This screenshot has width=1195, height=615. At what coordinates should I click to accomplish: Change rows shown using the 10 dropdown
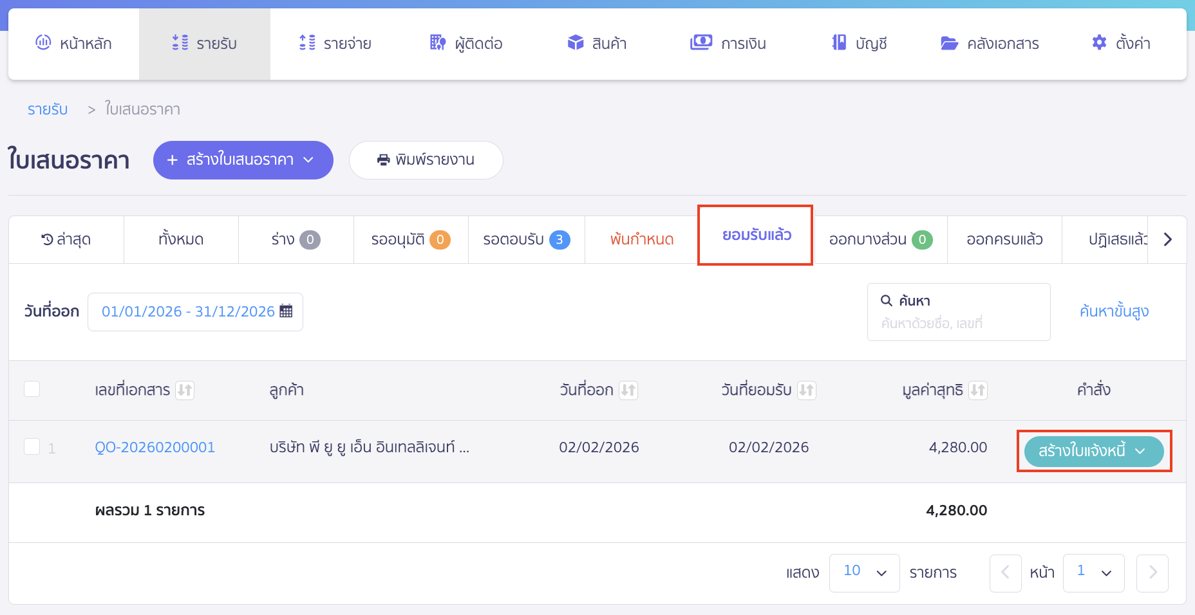(864, 573)
